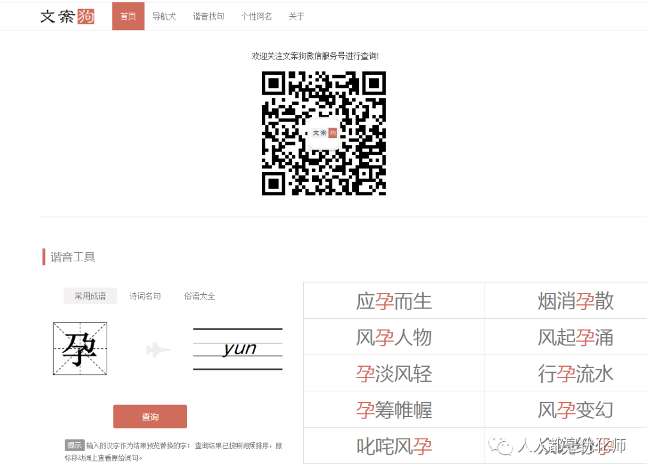Screen dimensions: 647x474
Task: Click the WeChat service QR code
Action: 323,133
